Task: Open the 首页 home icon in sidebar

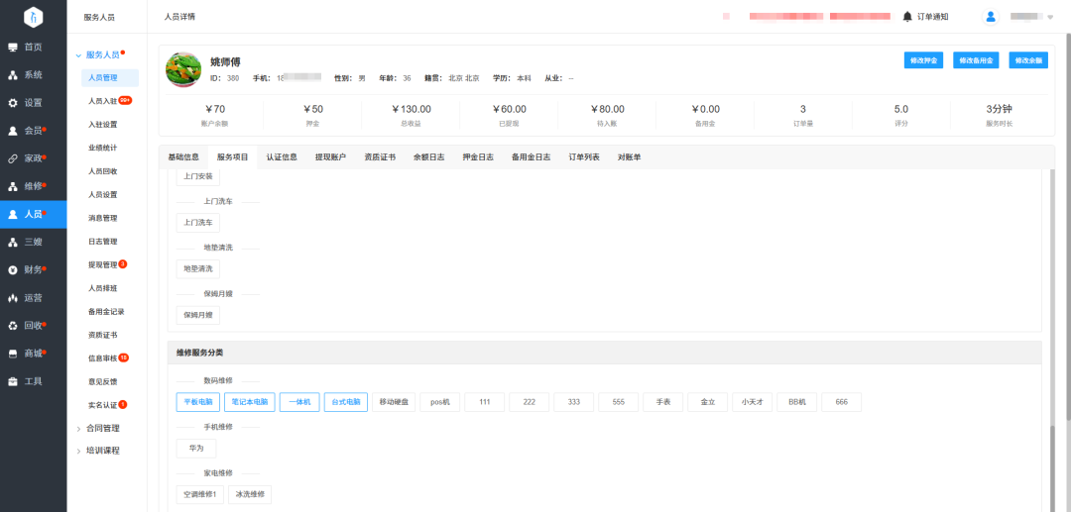Action: [12, 48]
